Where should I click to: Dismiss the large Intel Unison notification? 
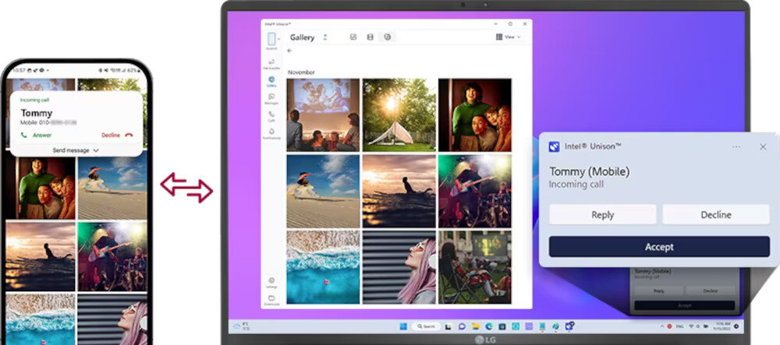coord(763,147)
